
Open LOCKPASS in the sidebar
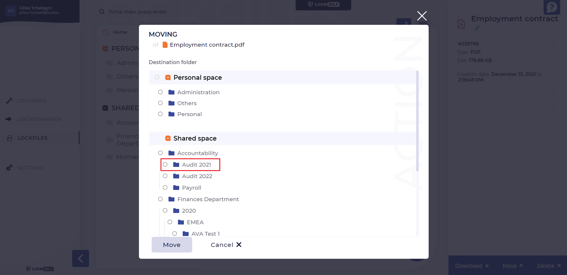(32, 101)
